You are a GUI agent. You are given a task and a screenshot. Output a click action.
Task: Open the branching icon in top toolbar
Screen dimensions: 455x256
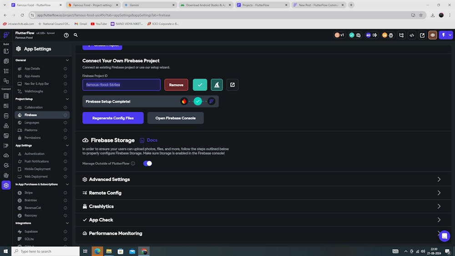(x=401, y=35)
